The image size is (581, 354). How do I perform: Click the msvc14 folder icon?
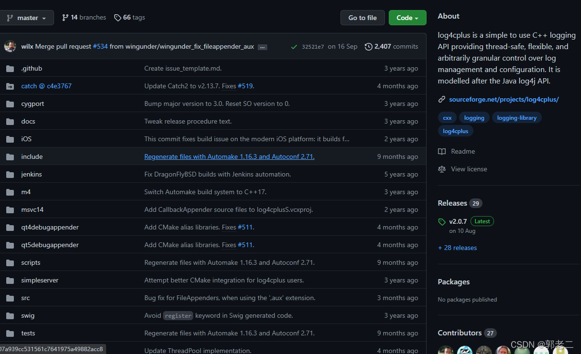pyautogui.click(x=10, y=210)
